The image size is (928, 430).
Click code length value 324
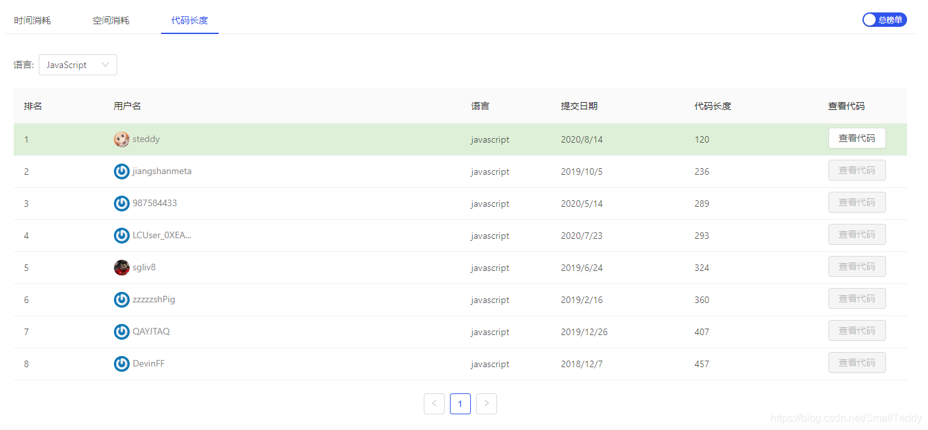click(702, 268)
